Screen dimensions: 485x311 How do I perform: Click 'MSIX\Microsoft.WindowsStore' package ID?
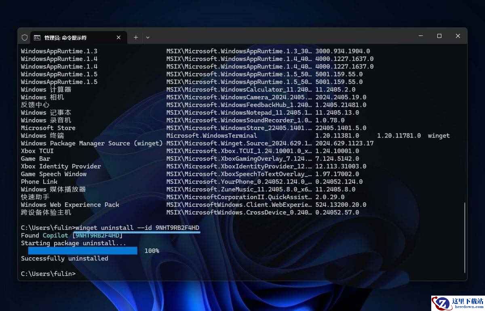click(239, 128)
